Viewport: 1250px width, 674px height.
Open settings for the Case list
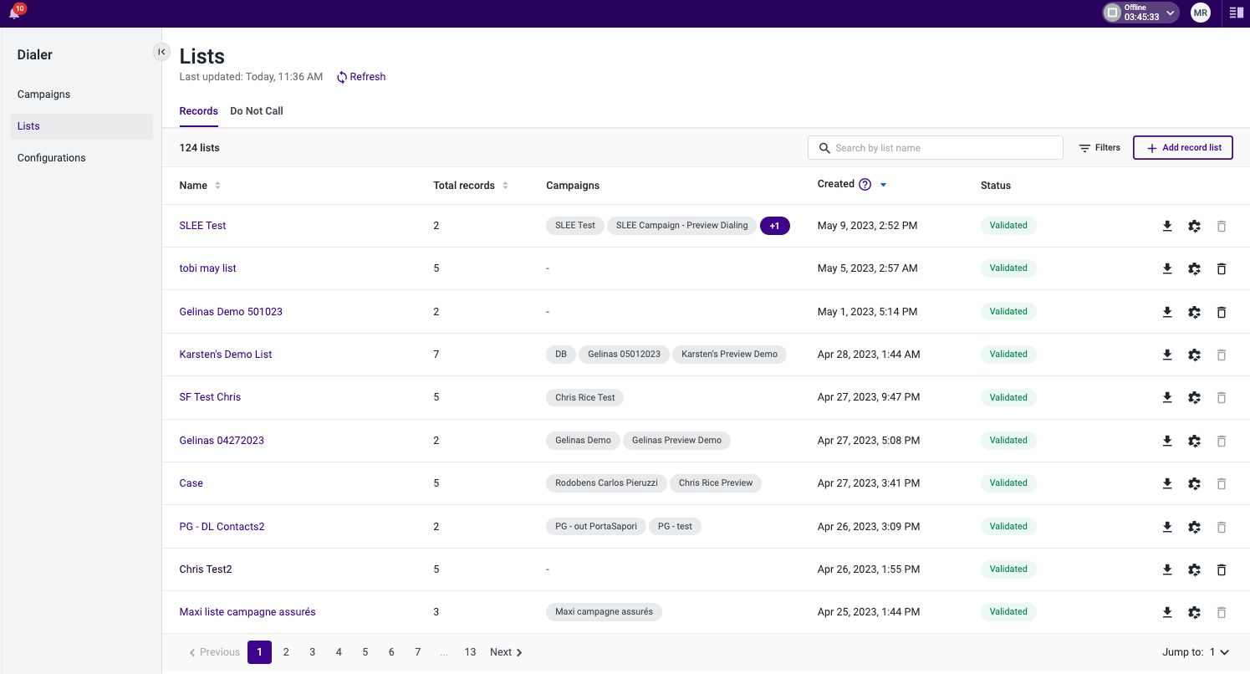click(1194, 483)
